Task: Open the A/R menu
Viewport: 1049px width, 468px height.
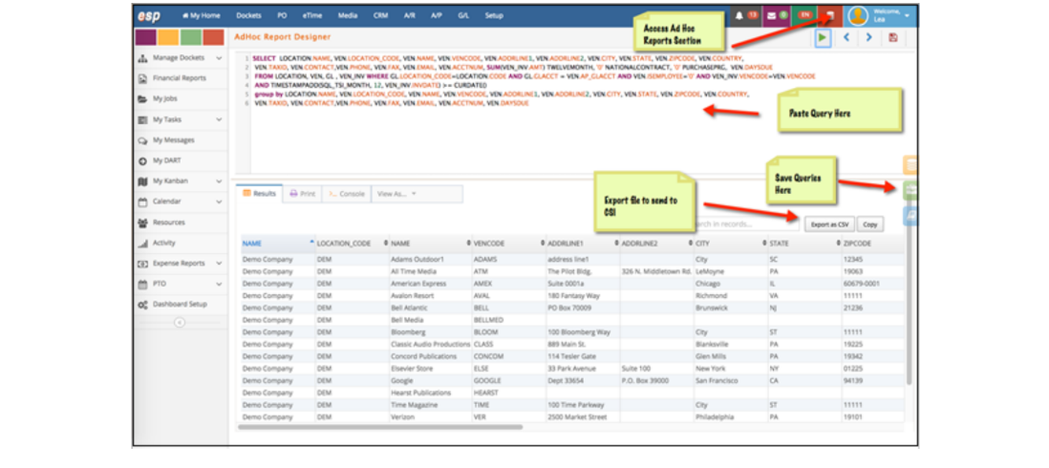Action: point(410,15)
